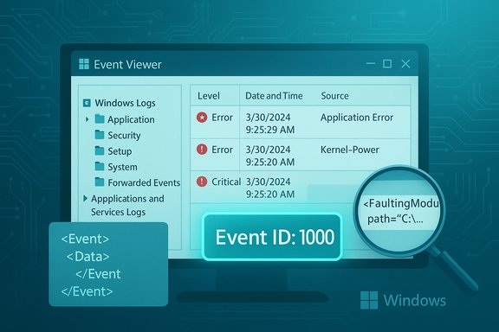The height and width of the screenshot is (332, 499).
Task: Click the Application Error row's Error level text
Action: pos(222,118)
